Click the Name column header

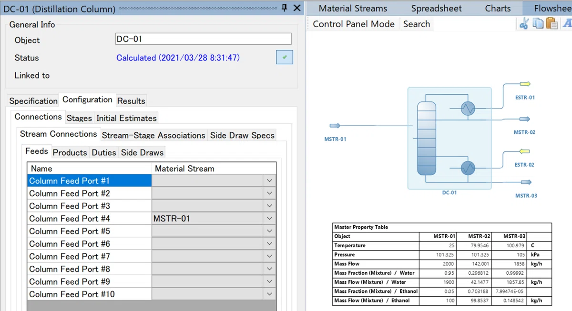[89, 169]
